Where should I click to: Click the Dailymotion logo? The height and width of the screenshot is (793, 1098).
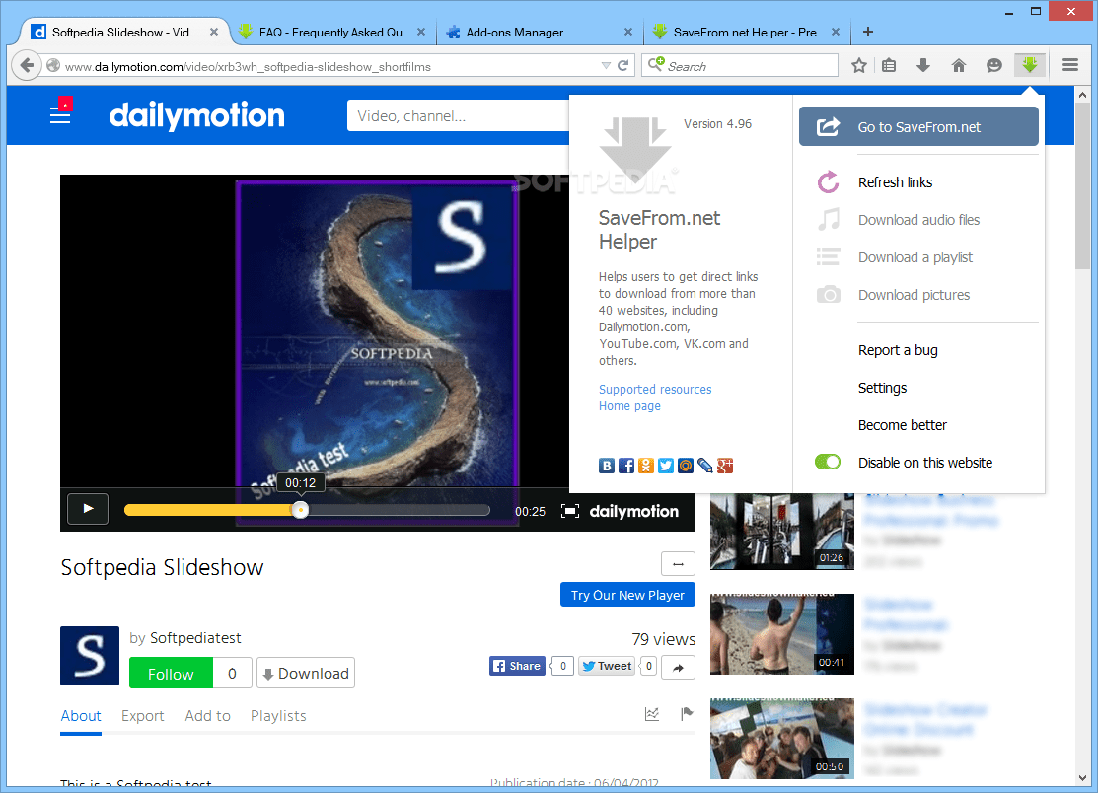tap(196, 114)
